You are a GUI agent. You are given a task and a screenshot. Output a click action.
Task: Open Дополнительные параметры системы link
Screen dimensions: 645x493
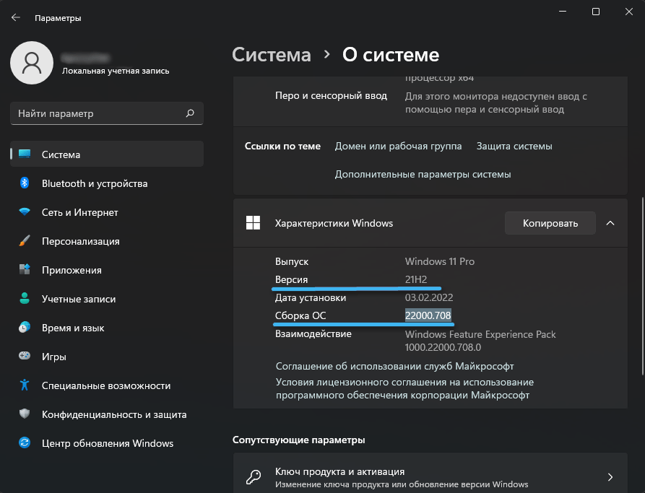[x=423, y=174]
